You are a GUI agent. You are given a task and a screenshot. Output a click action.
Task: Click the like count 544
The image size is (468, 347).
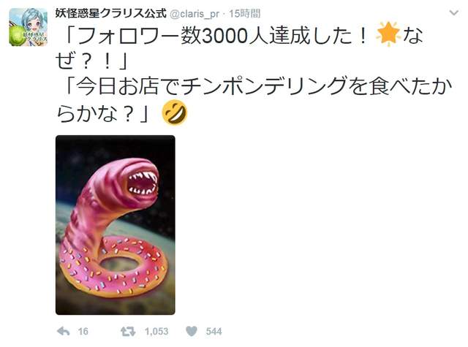click(214, 332)
